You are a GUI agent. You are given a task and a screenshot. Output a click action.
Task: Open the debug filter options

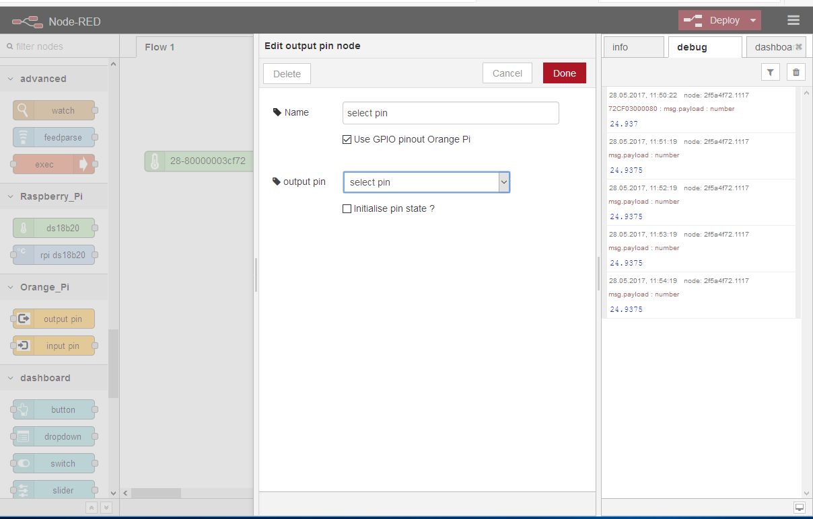771,72
